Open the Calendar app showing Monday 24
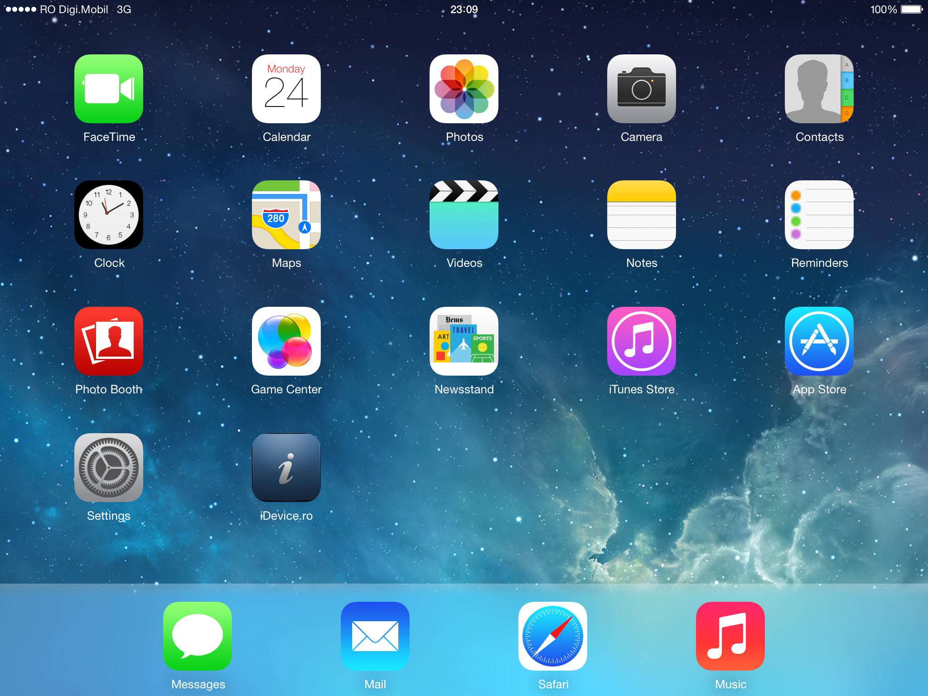This screenshot has width=928, height=696. click(x=286, y=89)
